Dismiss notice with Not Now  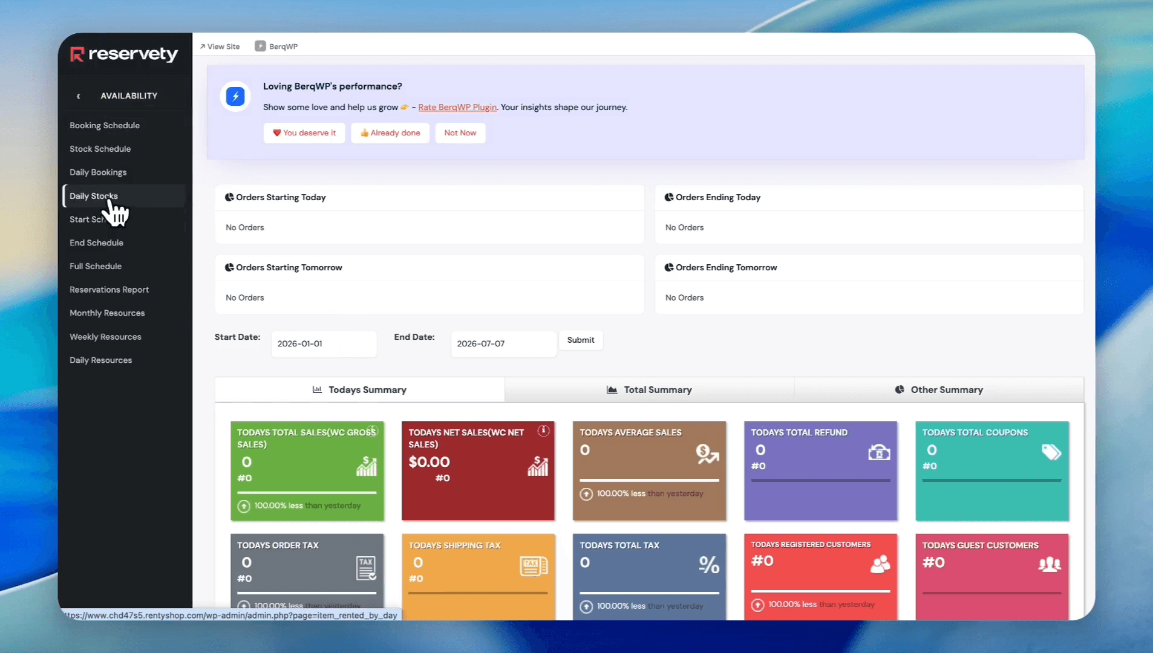(x=460, y=133)
